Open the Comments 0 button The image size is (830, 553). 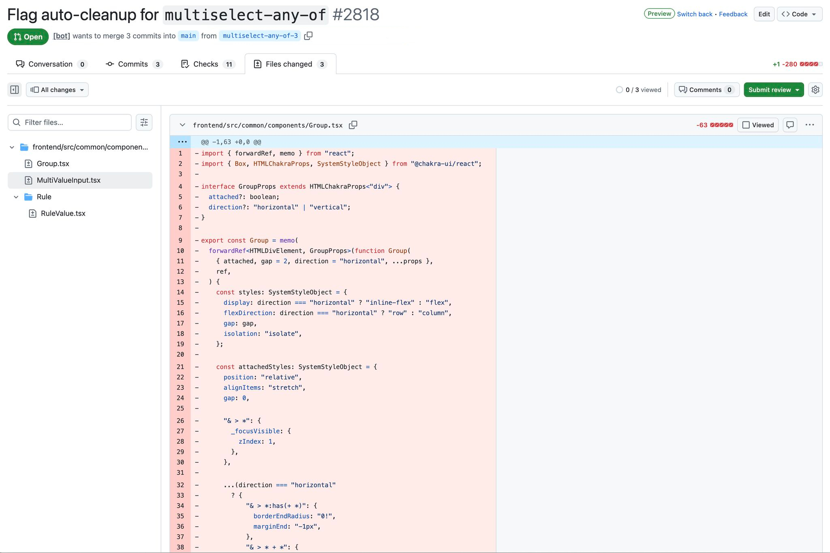coord(706,90)
